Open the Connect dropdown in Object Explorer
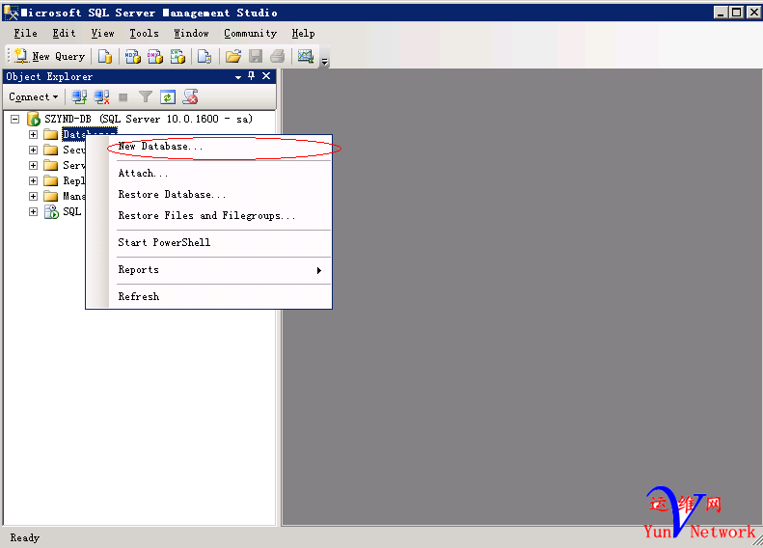 33,96
